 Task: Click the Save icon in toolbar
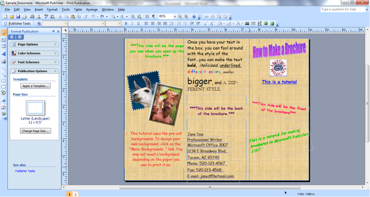point(18,17)
